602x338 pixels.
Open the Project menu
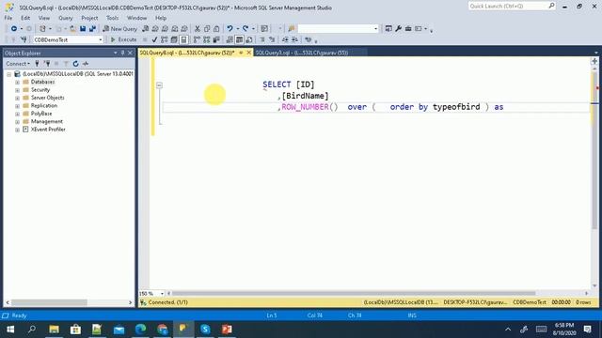pos(89,18)
